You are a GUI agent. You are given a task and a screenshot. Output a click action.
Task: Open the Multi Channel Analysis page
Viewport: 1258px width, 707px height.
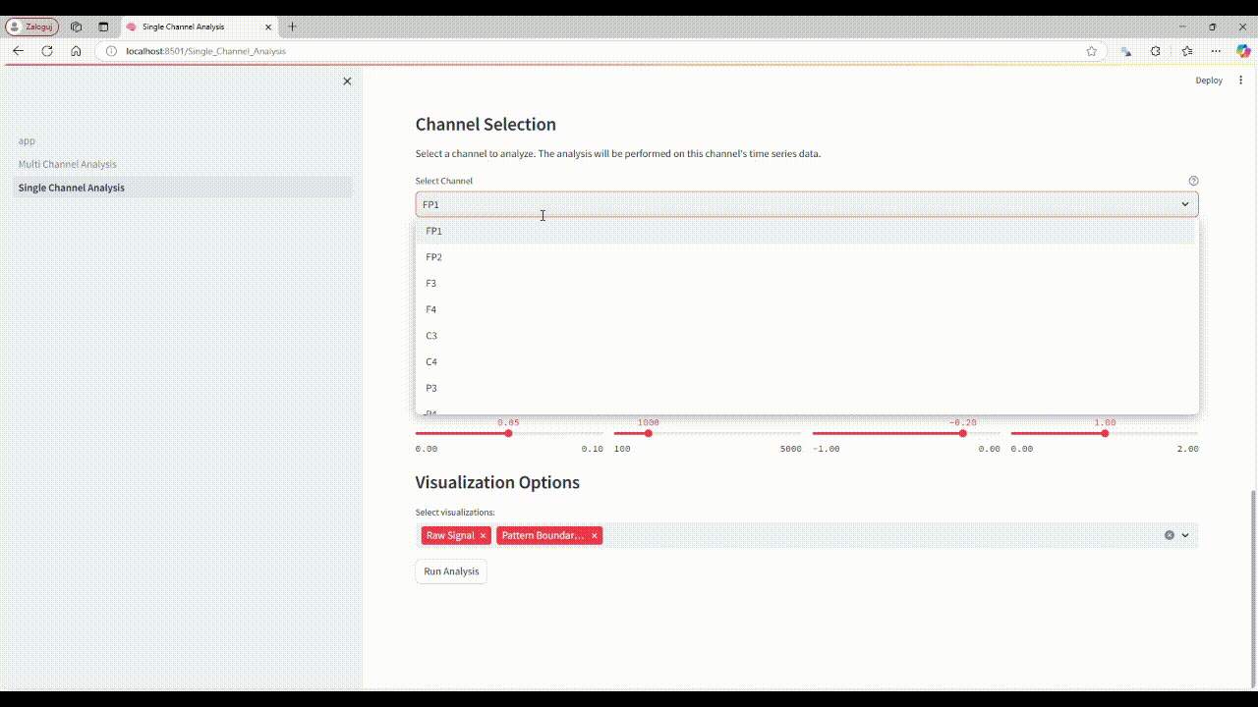coord(68,164)
